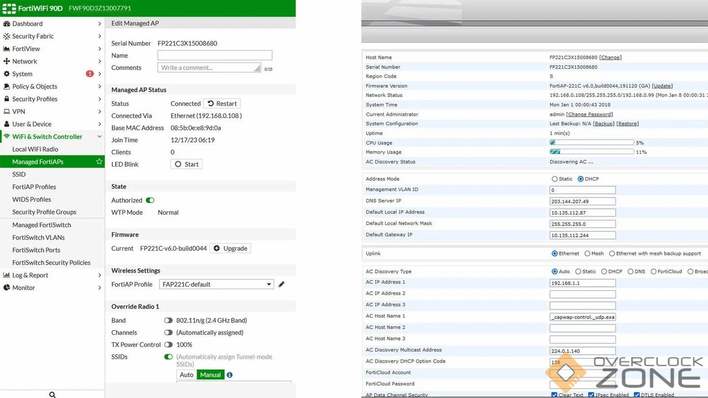708x398 pixels.
Task: Click the WiFi & Switch Controller wifi icon
Action: point(7,137)
